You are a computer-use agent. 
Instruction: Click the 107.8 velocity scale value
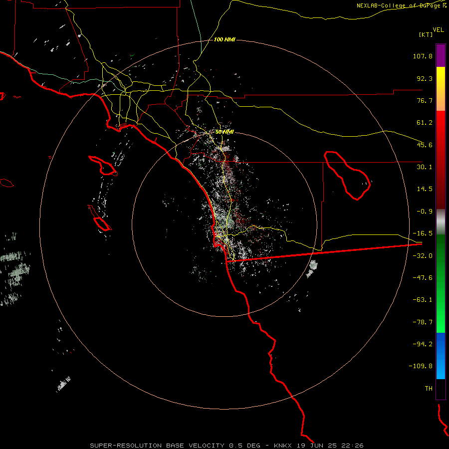[423, 56]
